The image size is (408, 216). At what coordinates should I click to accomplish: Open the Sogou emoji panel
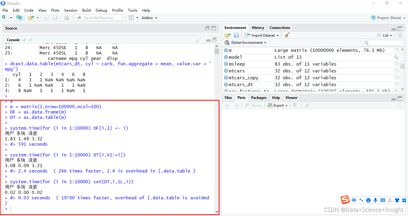pyautogui.click(x=368, y=200)
